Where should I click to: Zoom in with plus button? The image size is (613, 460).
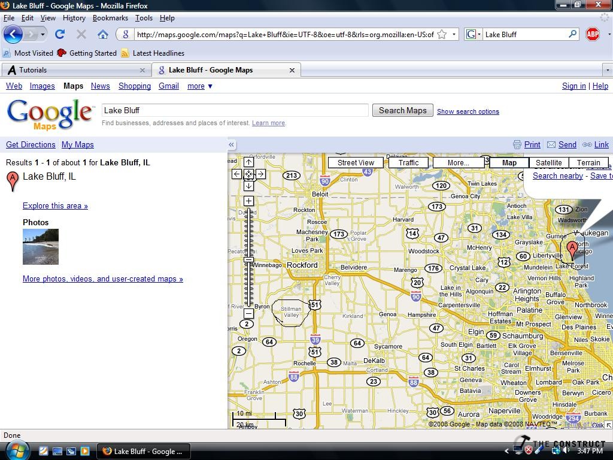pos(248,201)
